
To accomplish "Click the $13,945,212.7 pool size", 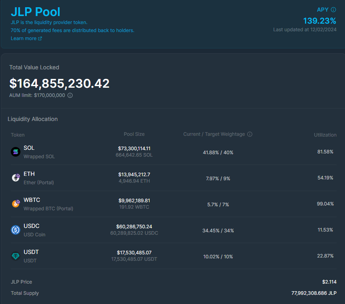I will (x=134, y=175).
